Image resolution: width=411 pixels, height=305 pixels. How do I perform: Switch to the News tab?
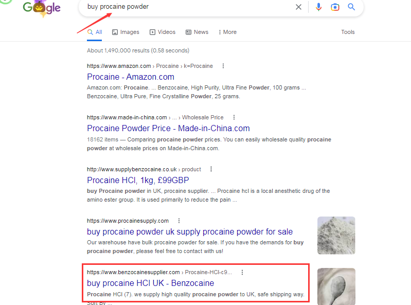point(197,32)
